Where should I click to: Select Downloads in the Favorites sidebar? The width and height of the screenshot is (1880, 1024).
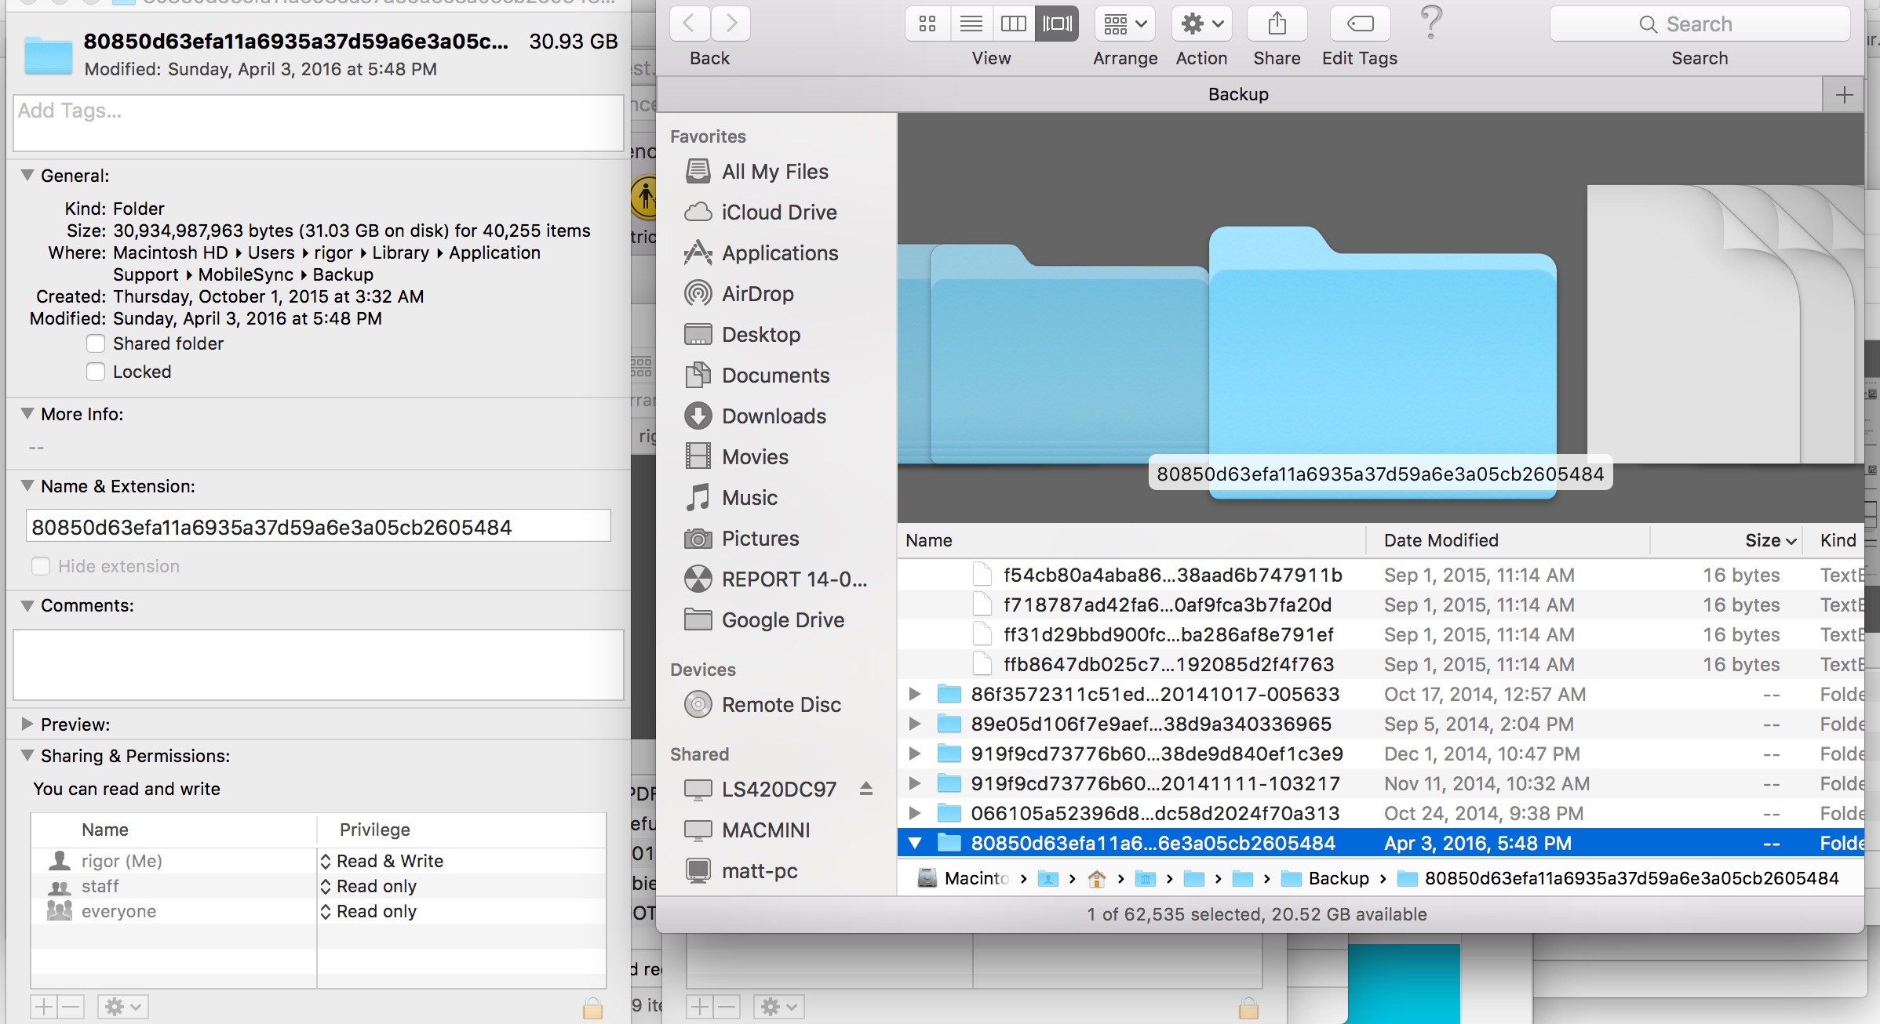tap(773, 416)
